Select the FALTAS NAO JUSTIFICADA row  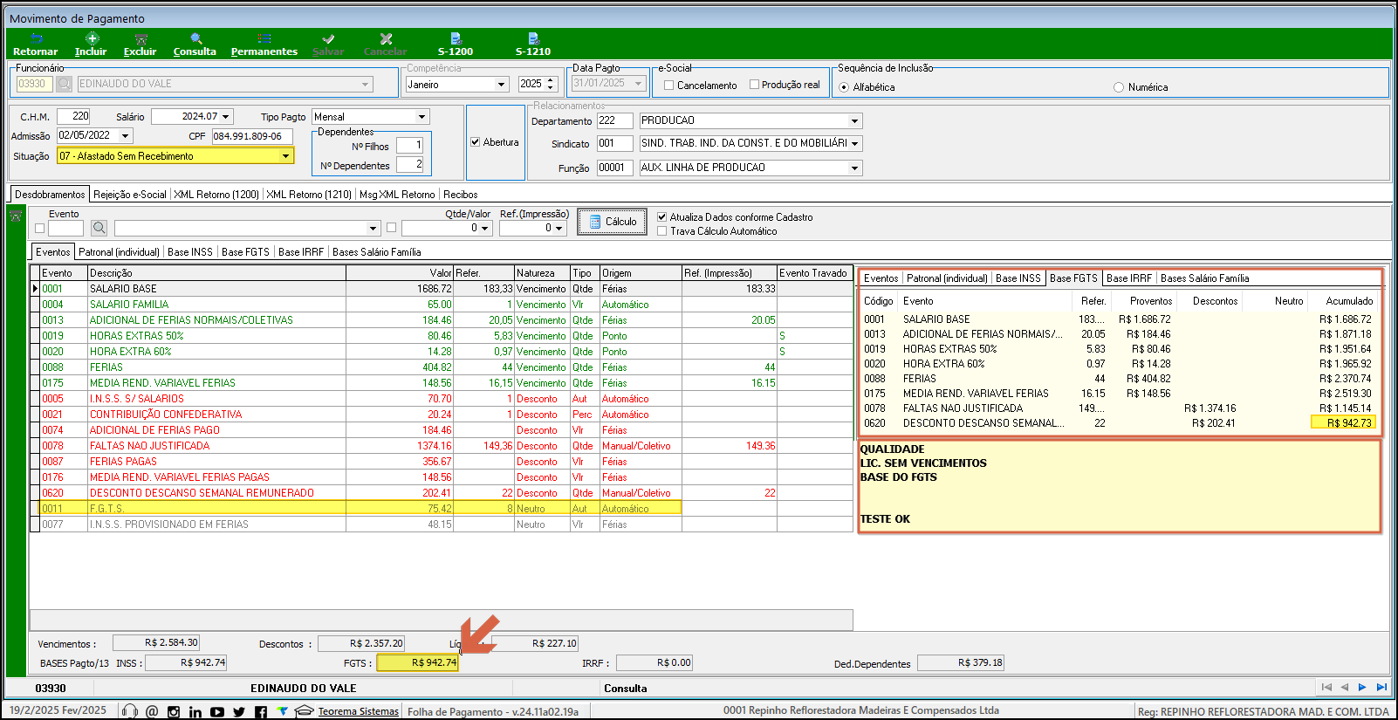442,446
